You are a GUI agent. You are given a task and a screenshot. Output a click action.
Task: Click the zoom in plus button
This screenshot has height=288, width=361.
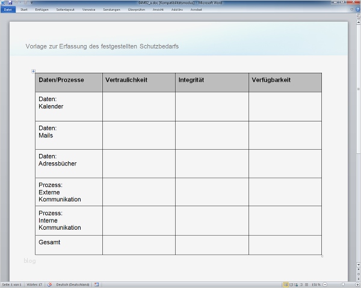point(357,285)
